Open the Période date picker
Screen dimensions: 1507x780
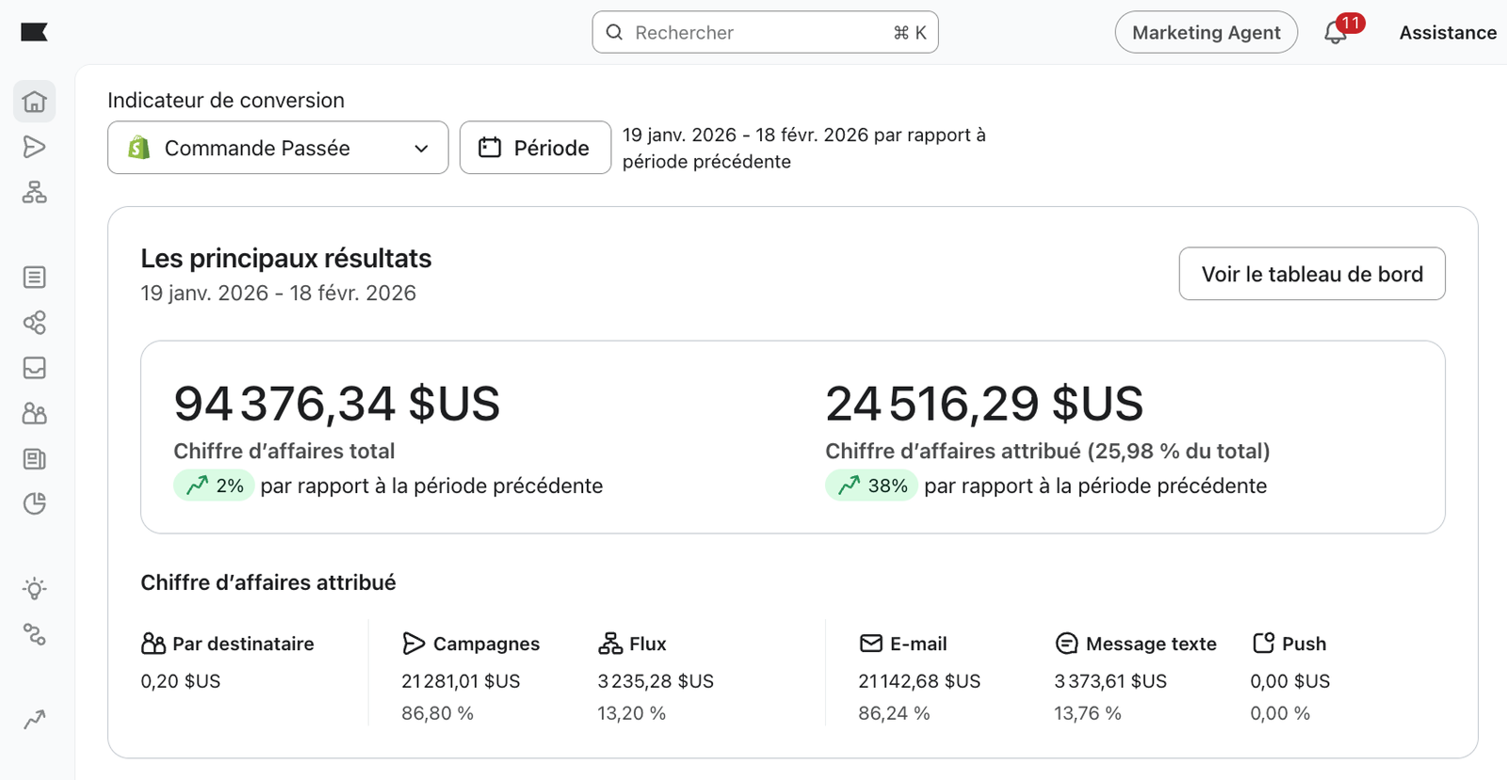click(535, 148)
